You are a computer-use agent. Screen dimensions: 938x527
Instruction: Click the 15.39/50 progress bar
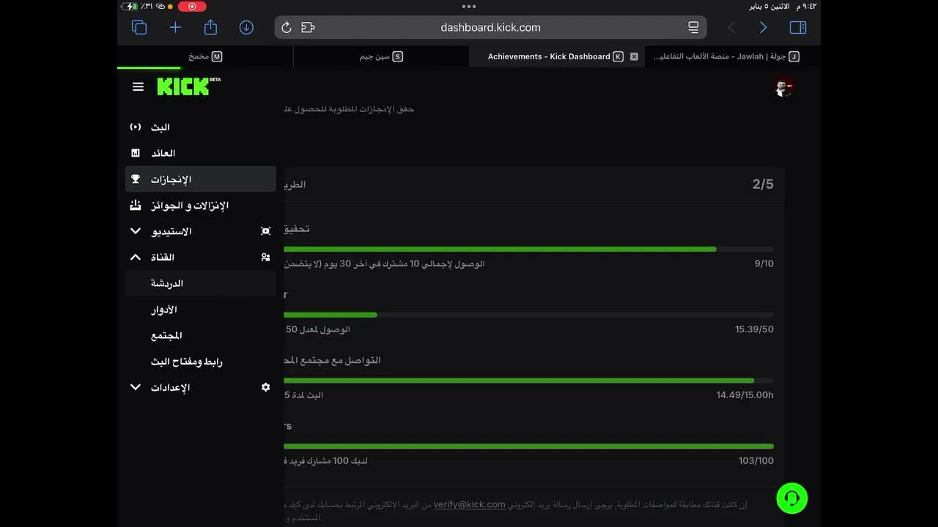[x=528, y=315]
